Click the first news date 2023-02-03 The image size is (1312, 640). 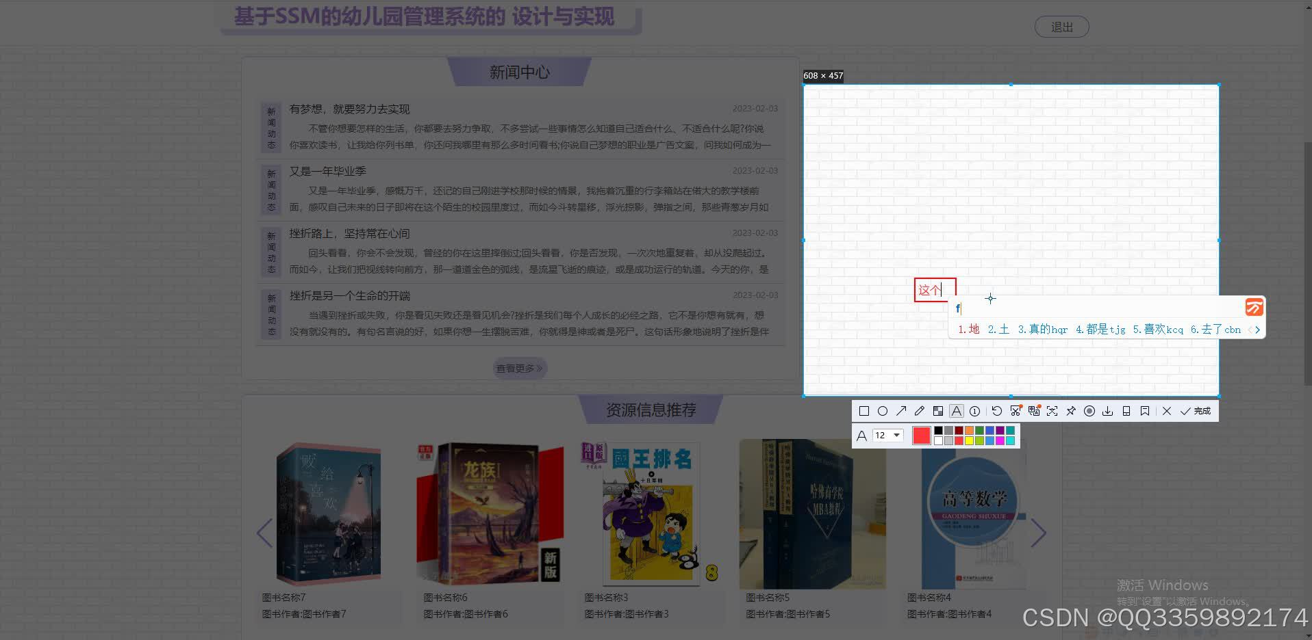tap(755, 109)
